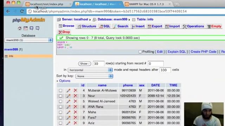Click the repeat headers field showing 100
The height and width of the screenshot is (126, 225).
point(165,70)
